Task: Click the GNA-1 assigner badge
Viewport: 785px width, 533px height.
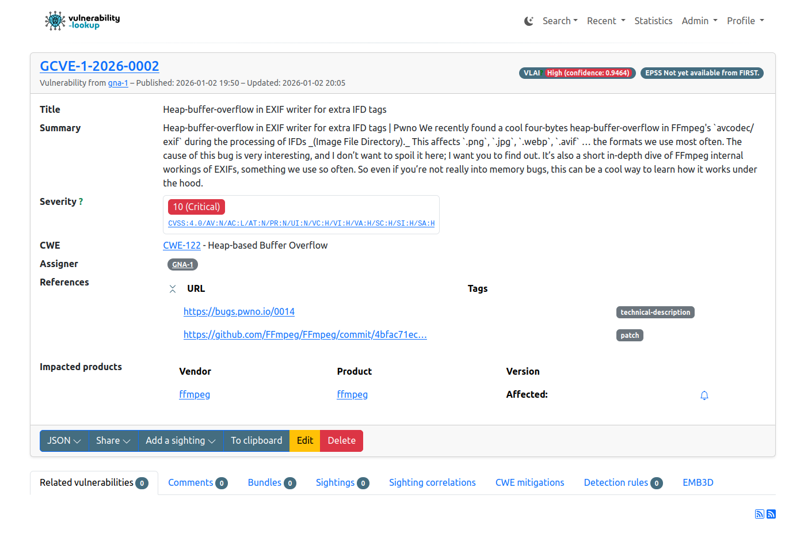Action: pos(182,265)
